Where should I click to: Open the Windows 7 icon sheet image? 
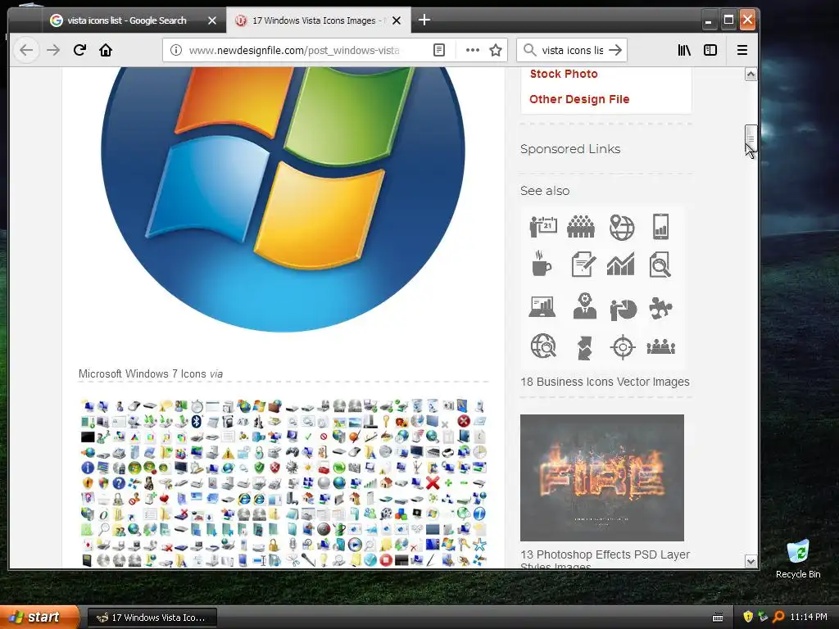pyautogui.click(x=283, y=483)
